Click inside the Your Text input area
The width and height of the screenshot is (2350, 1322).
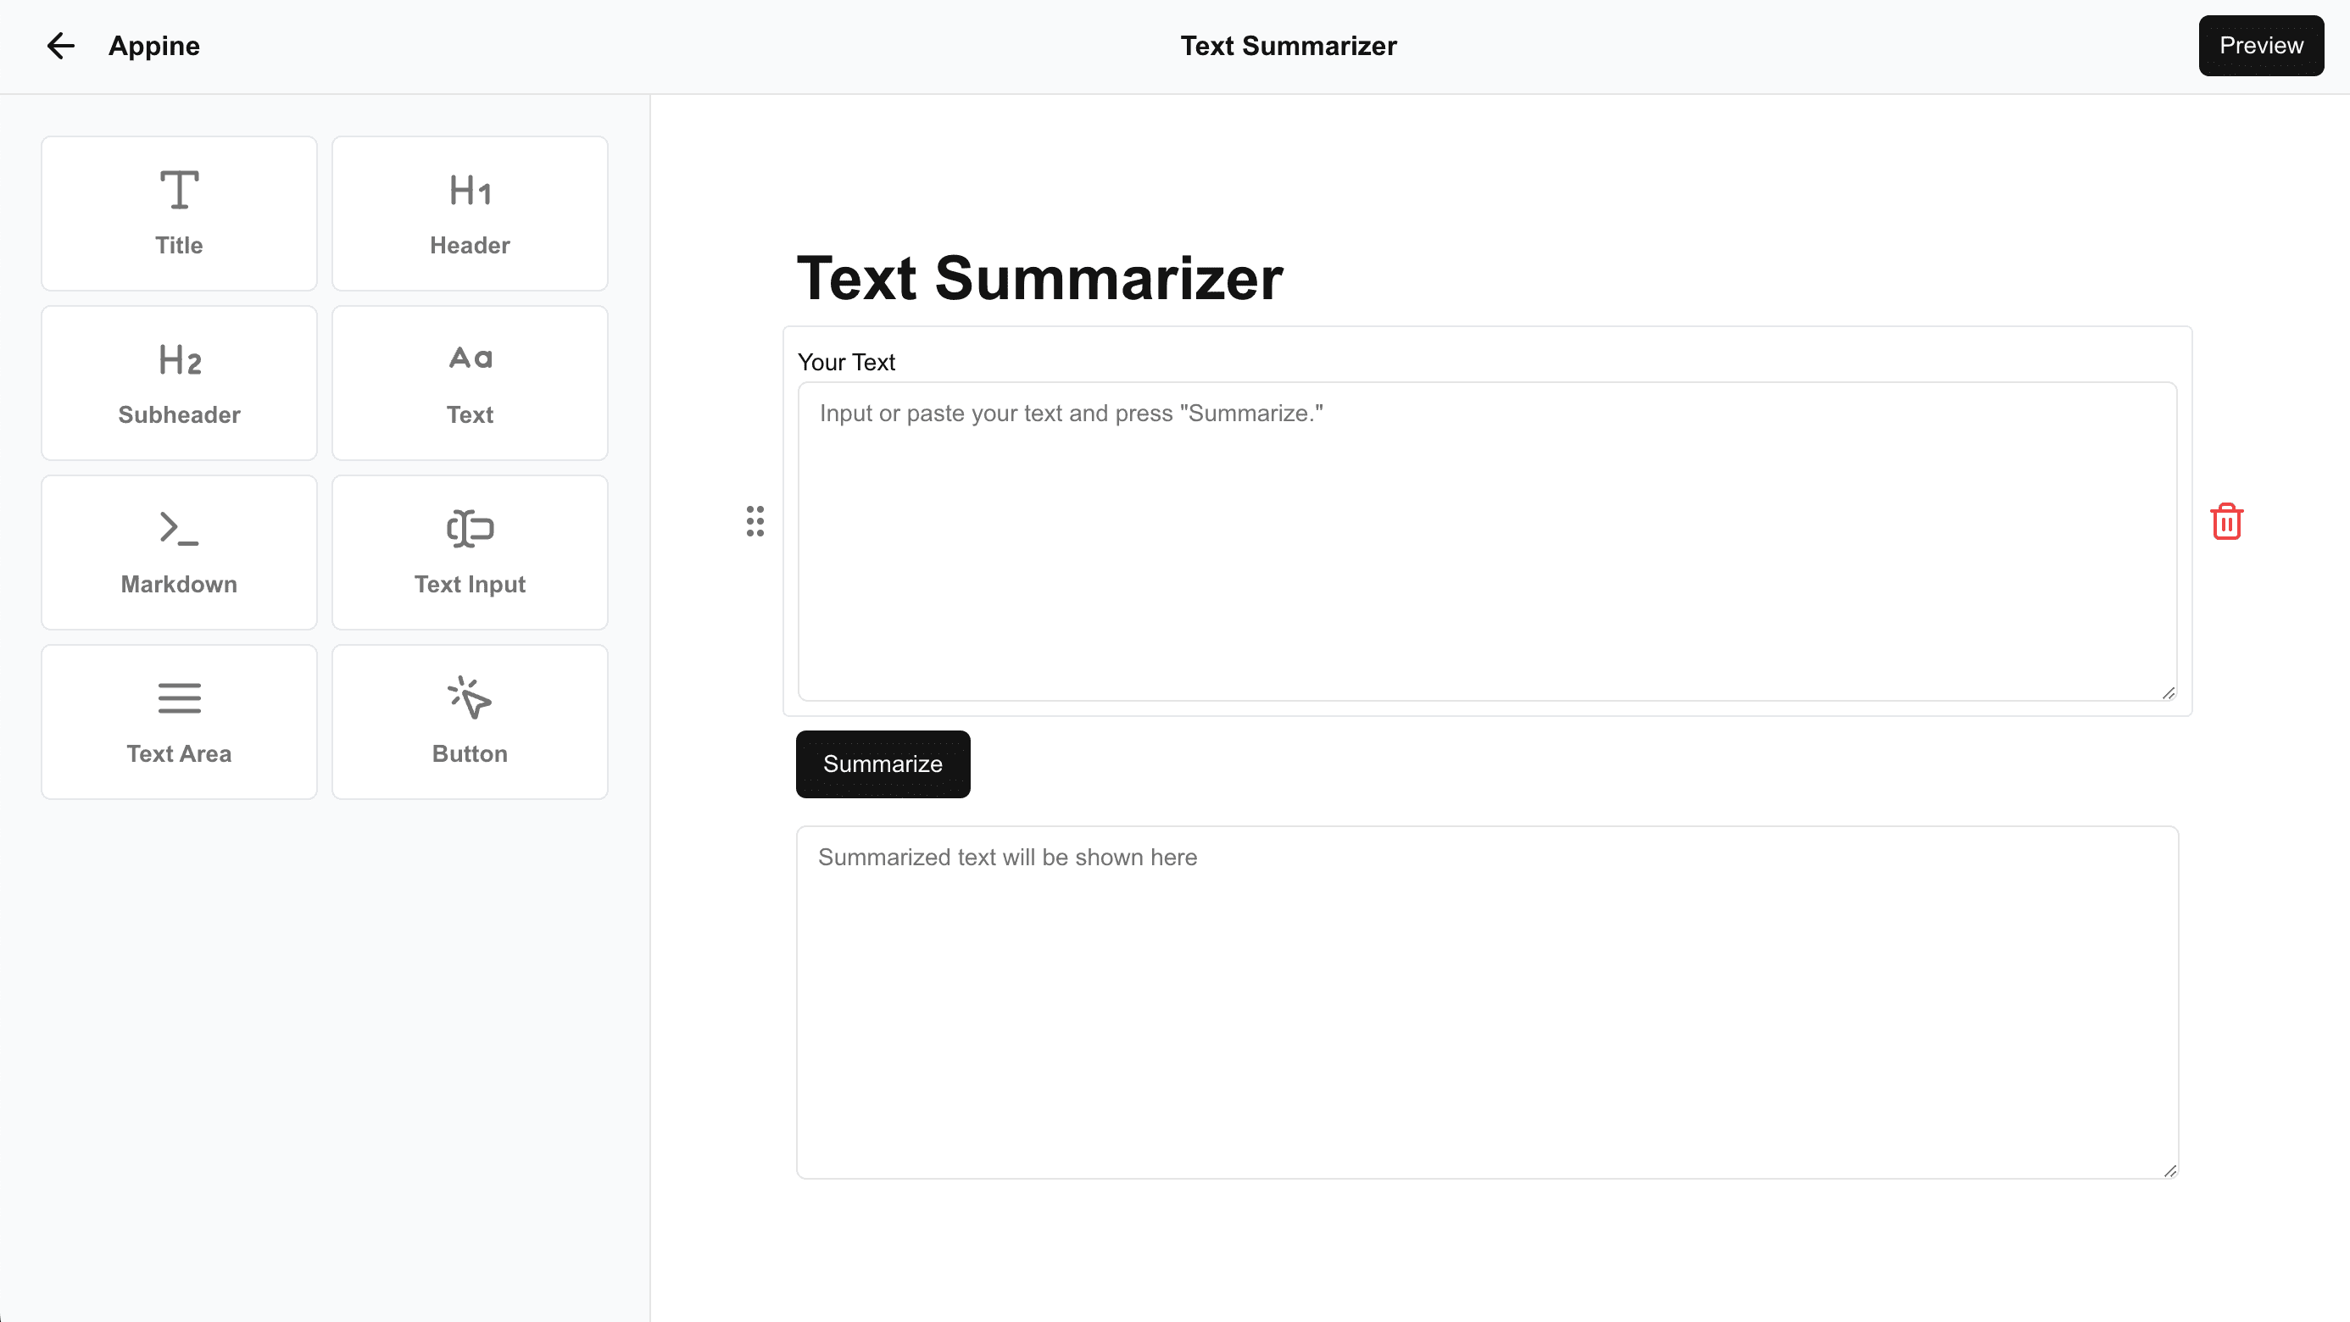tap(1486, 541)
